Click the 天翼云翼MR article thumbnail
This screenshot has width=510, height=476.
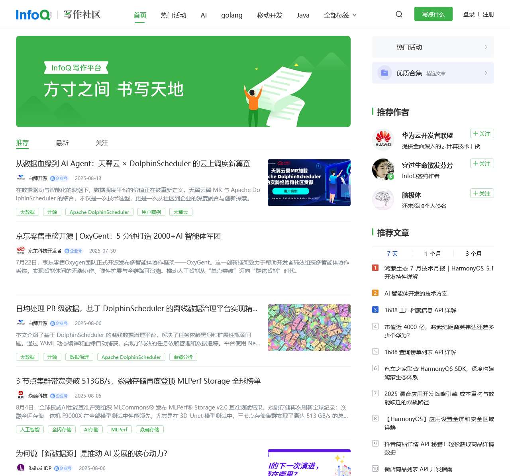point(309,182)
